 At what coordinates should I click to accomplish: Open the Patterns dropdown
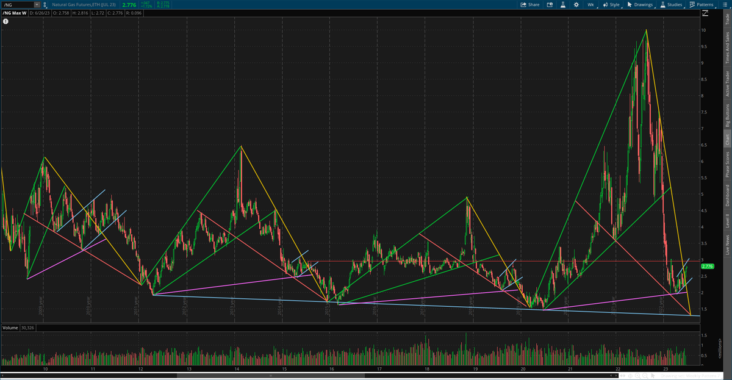(x=702, y=5)
